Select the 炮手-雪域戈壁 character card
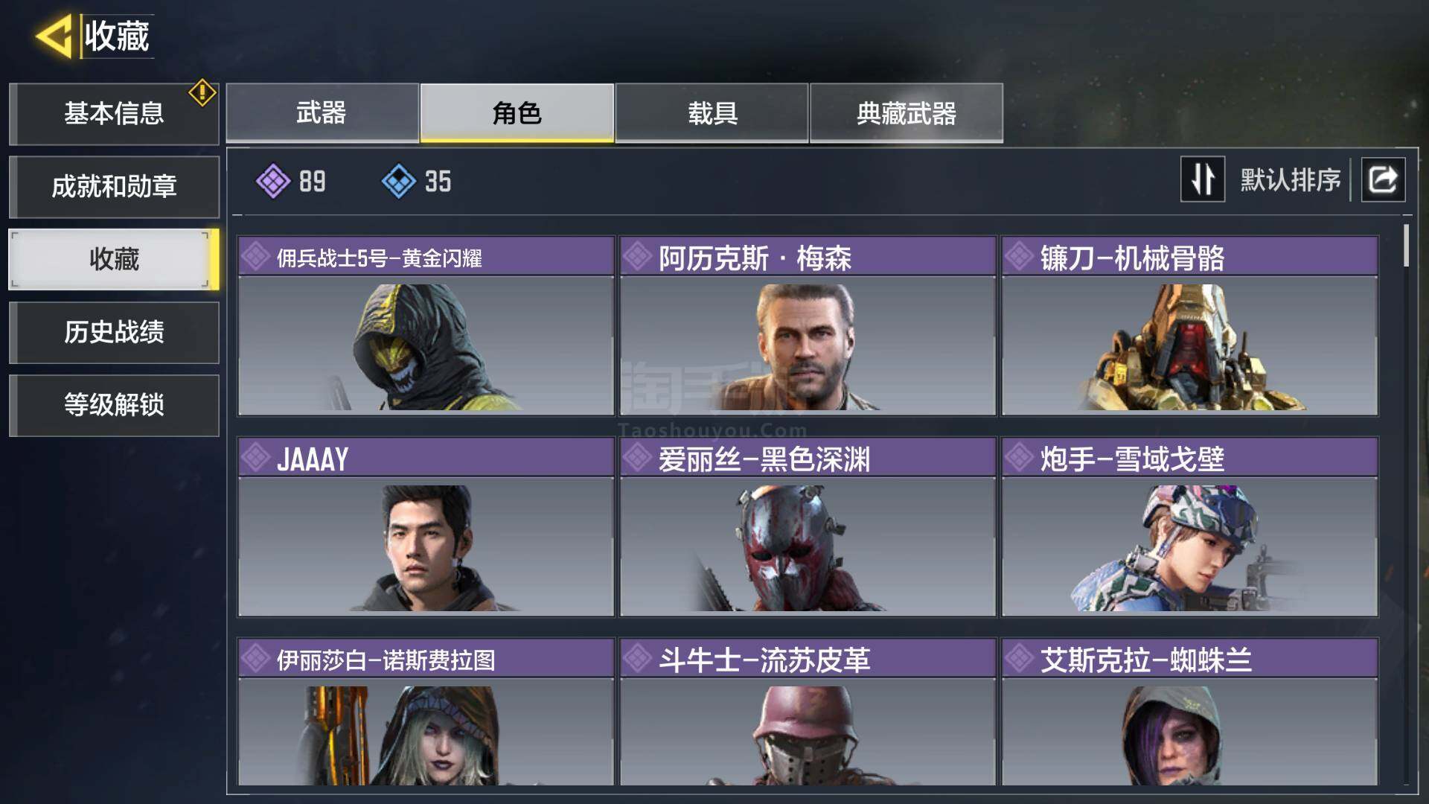Image resolution: width=1429 pixels, height=804 pixels. click(x=1189, y=527)
